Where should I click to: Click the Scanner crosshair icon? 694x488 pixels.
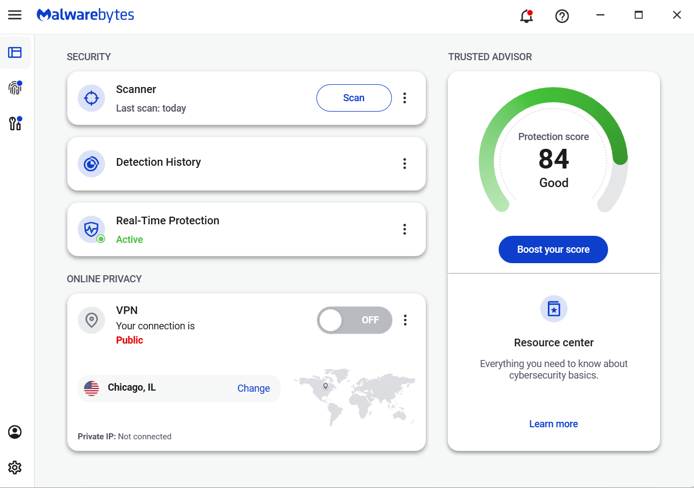pos(91,98)
